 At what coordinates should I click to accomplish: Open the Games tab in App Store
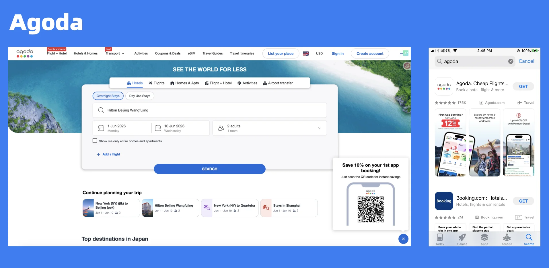coord(462,239)
